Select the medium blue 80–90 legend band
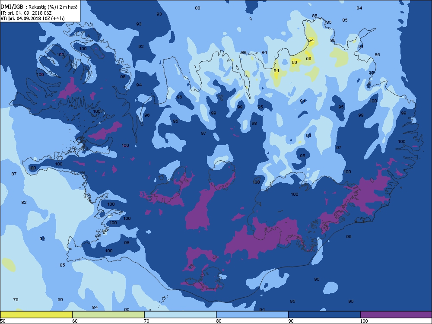 [x=252, y=314]
